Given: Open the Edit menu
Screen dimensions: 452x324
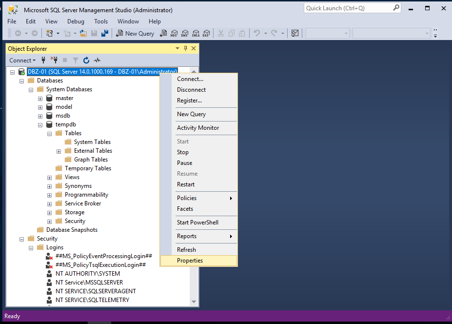Looking at the screenshot, I should (x=31, y=21).
